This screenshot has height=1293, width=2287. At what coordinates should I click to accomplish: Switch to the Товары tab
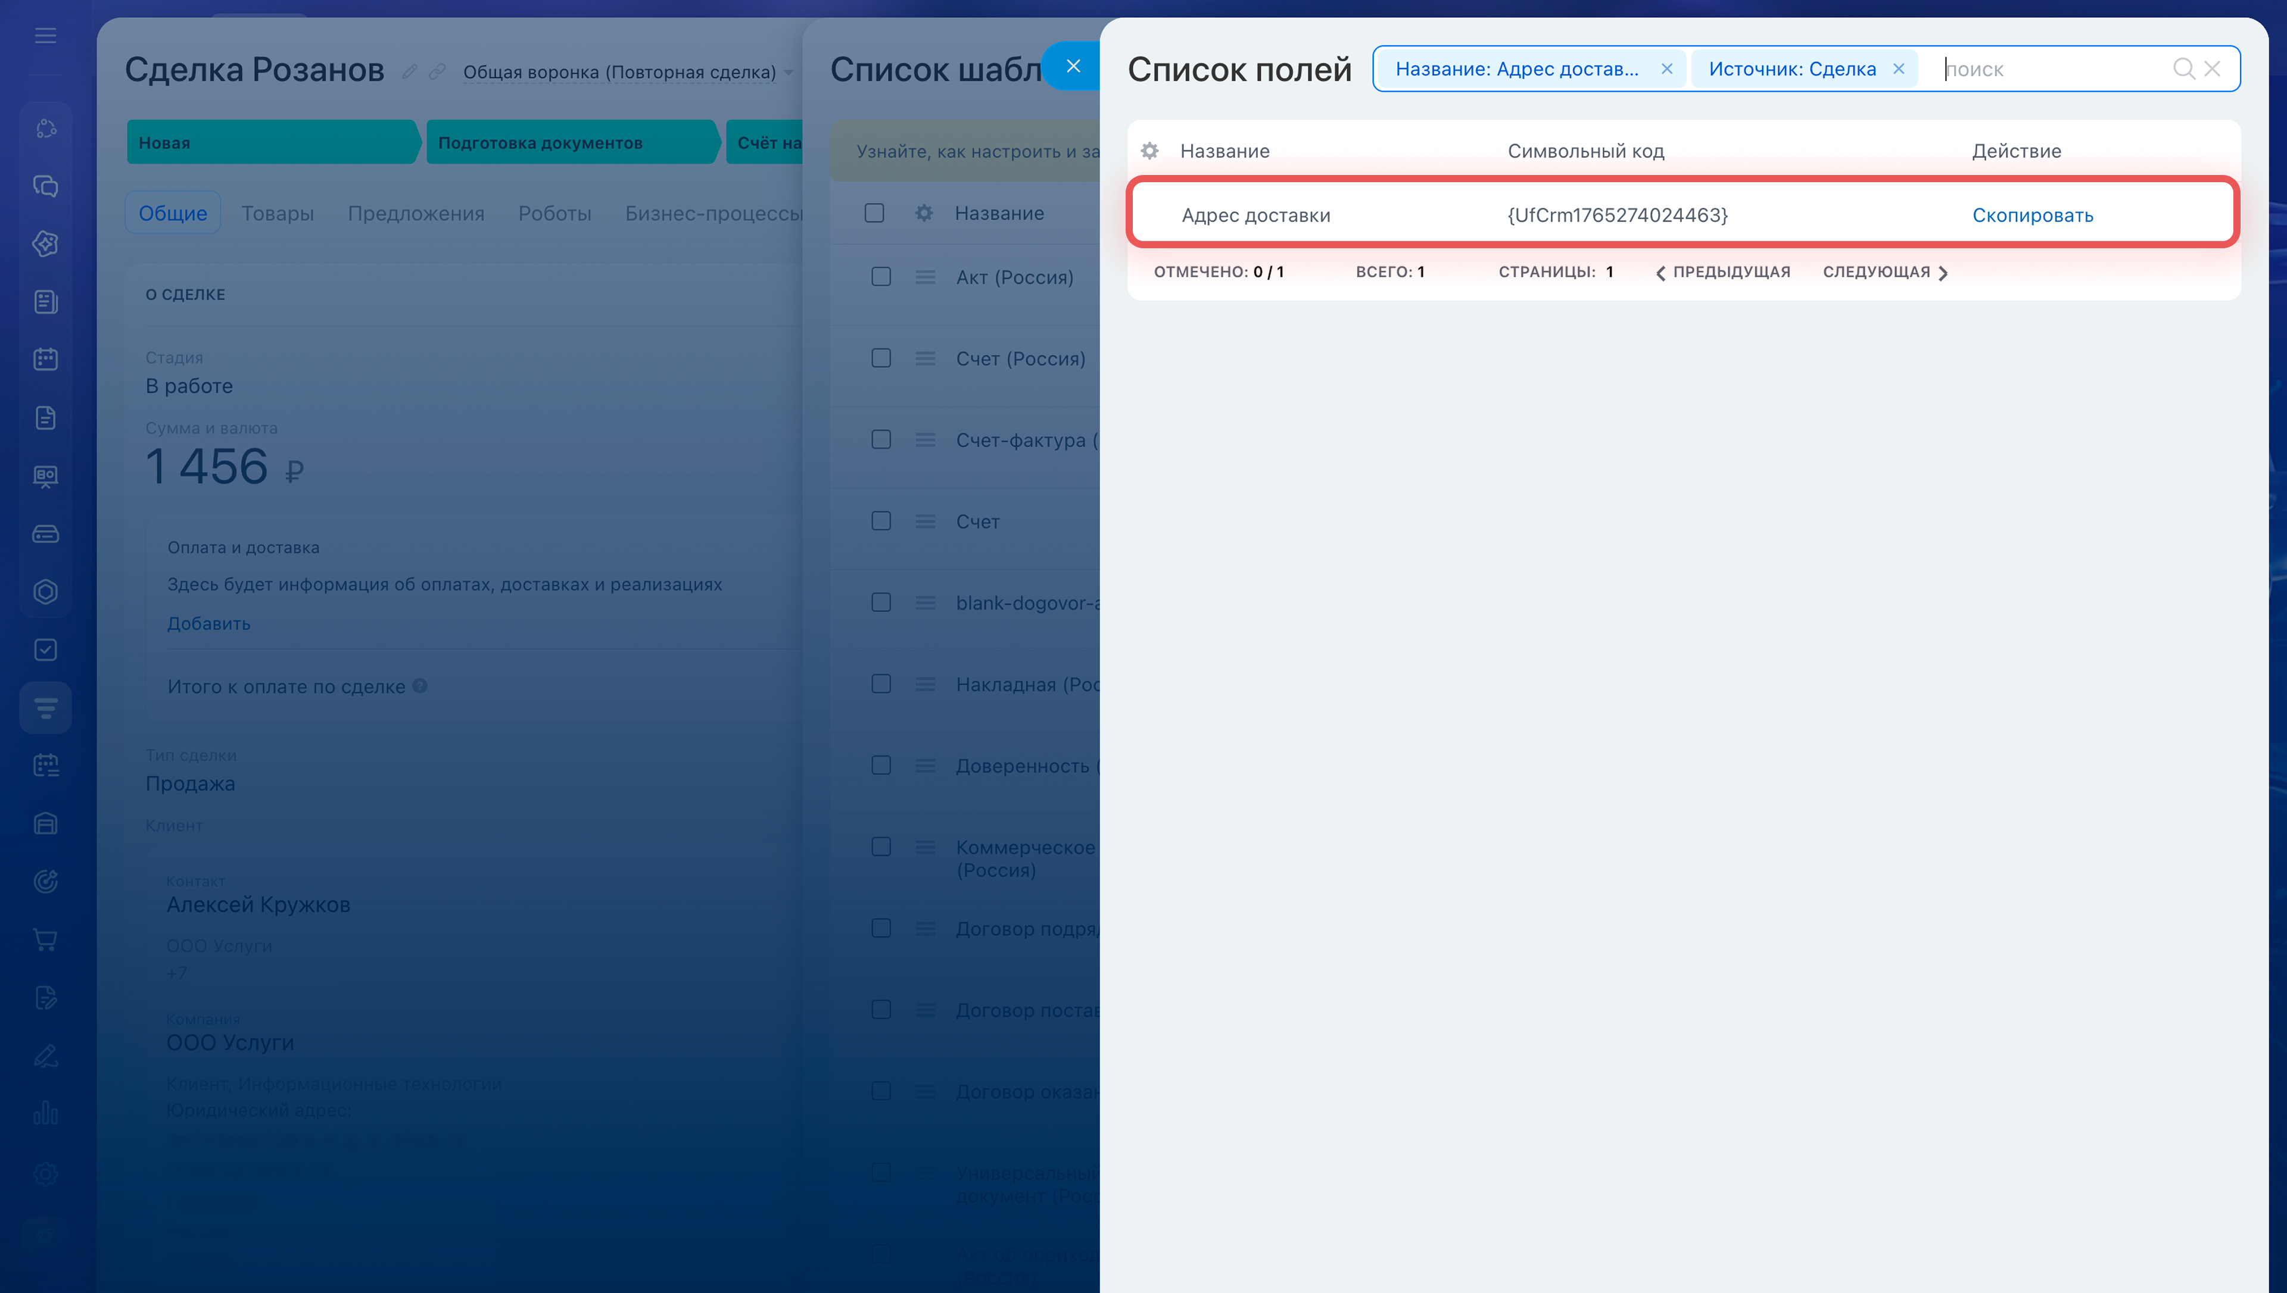pyautogui.click(x=278, y=213)
